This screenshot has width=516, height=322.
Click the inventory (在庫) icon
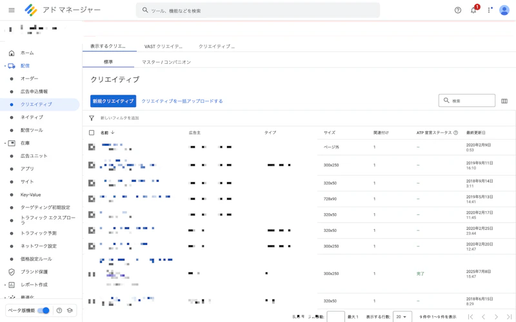(x=12, y=143)
